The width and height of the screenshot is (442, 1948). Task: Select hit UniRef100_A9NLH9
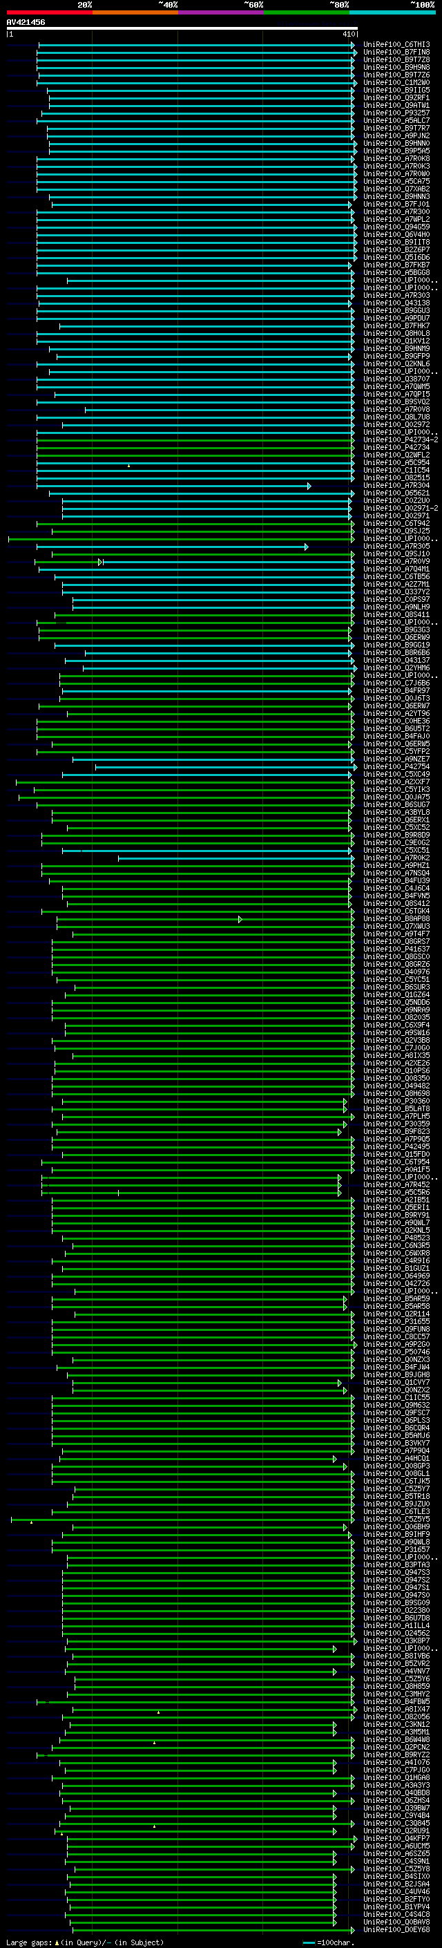tap(396, 607)
